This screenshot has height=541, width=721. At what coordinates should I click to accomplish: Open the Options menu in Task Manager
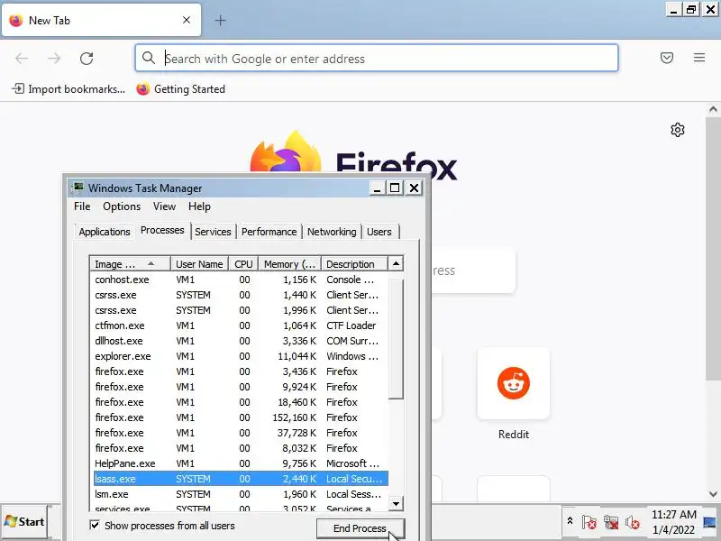[x=122, y=206]
